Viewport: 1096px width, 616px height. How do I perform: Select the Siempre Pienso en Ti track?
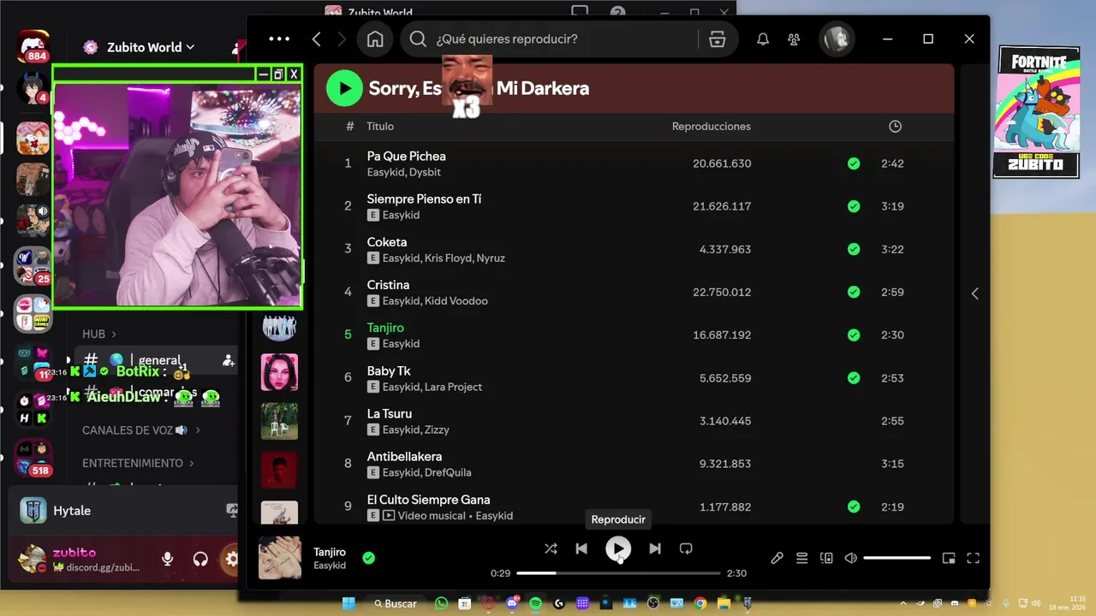[x=634, y=206]
